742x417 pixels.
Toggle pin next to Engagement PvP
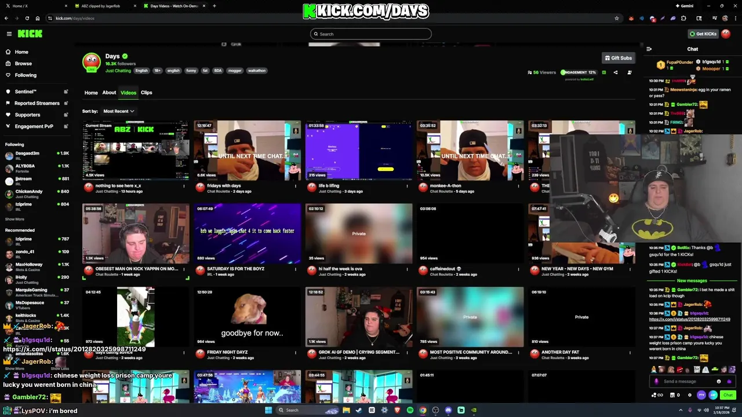(x=66, y=126)
